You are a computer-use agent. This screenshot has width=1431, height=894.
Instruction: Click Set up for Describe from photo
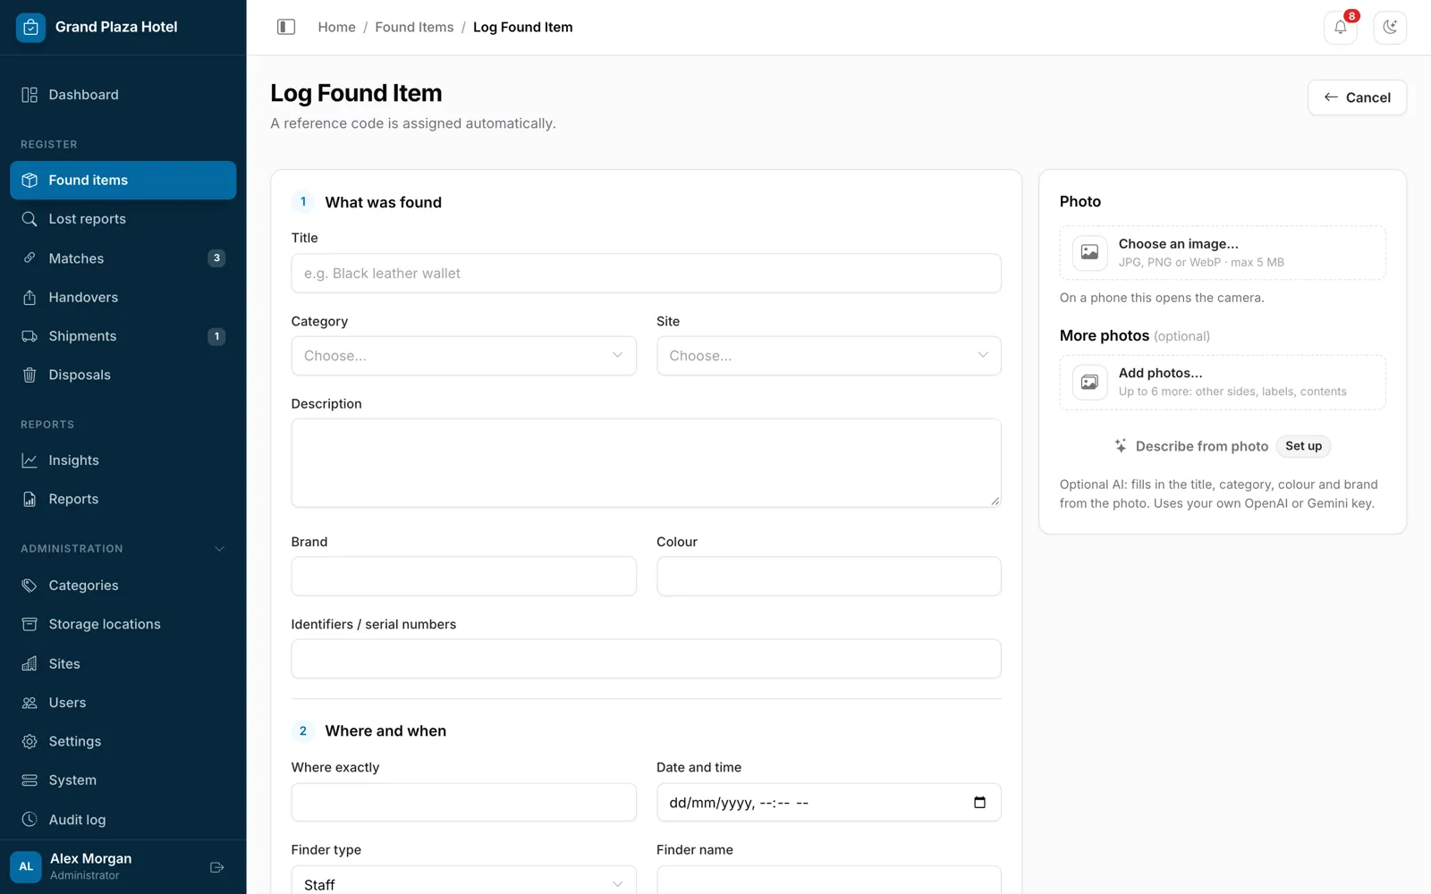1303,446
